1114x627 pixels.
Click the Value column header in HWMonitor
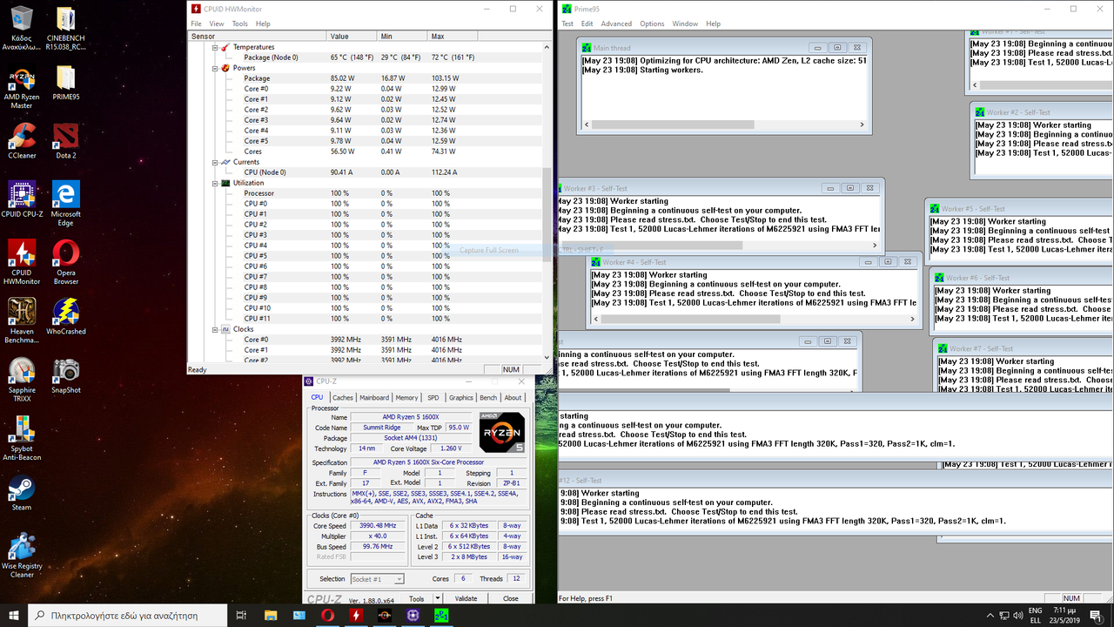tap(352, 37)
